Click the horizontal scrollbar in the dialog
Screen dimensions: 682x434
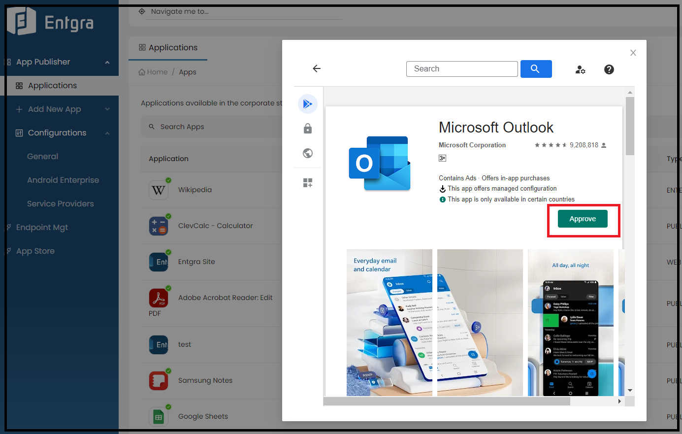[x=447, y=401]
